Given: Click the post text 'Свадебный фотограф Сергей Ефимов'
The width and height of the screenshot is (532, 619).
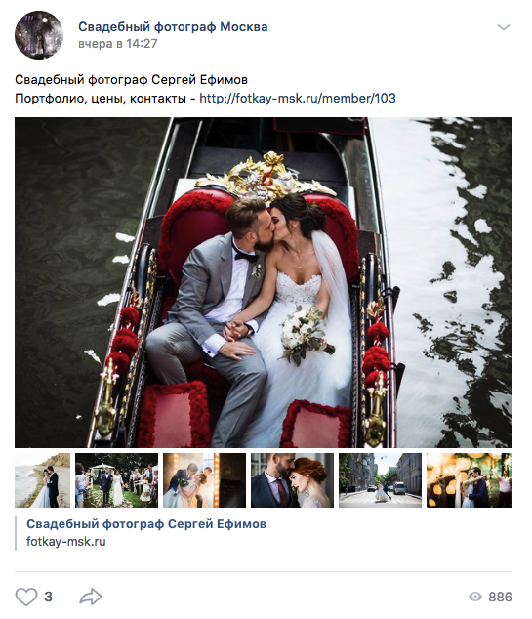Looking at the screenshot, I should [x=131, y=80].
